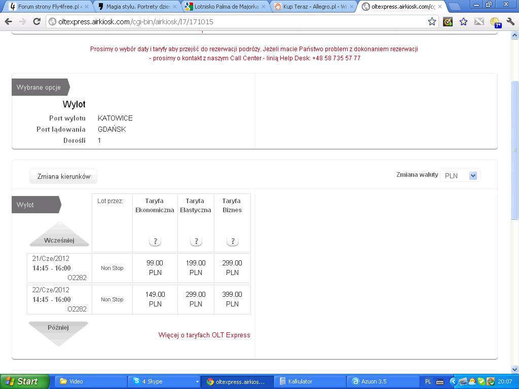Click the Windows Start button
This screenshot has width=519, height=389.
click(x=24, y=381)
